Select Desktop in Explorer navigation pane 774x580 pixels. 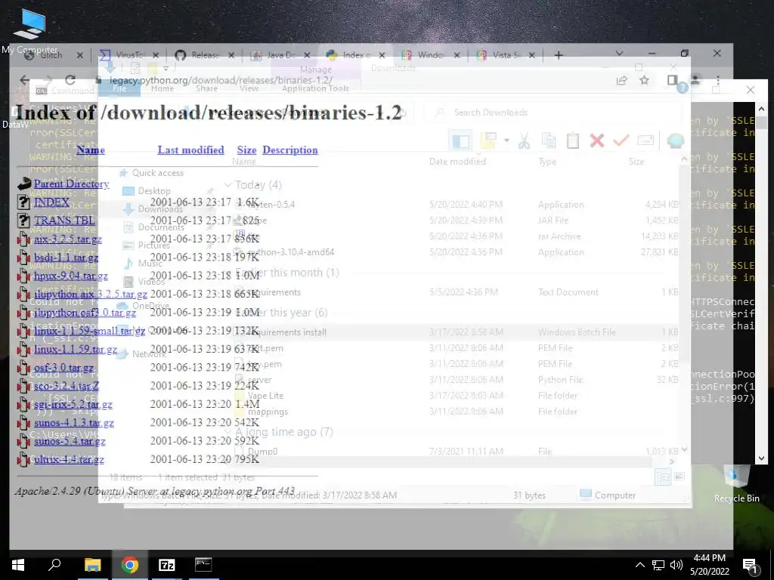[154, 191]
